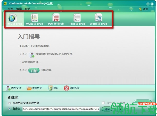This screenshot has height=116, width=157.
Task: Click the 删除 recycle bin button
Action: (x=53, y=88)
